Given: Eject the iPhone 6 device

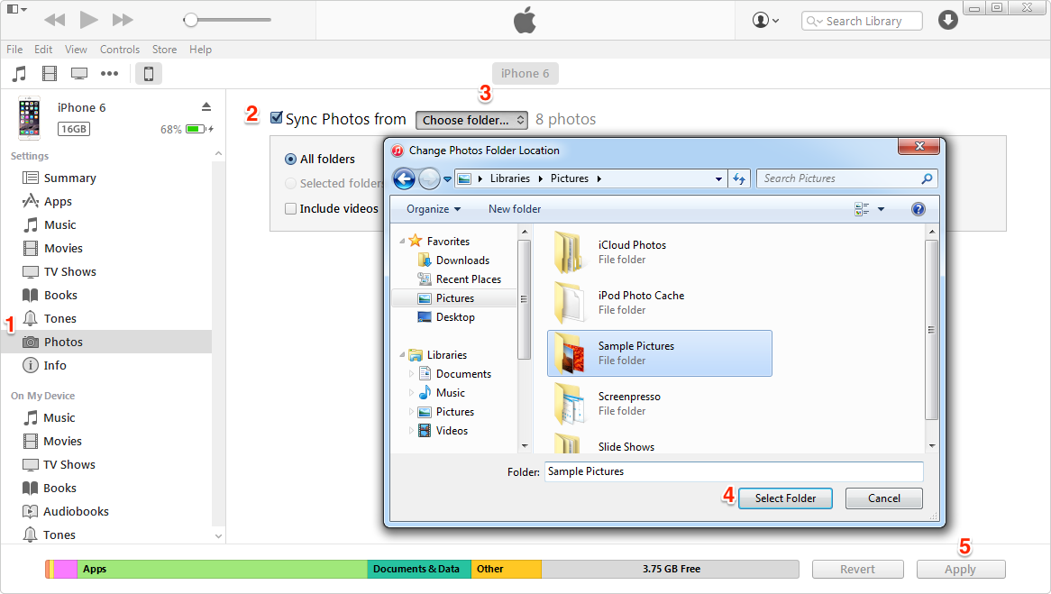Looking at the screenshot, I should [x=206, y=107].
